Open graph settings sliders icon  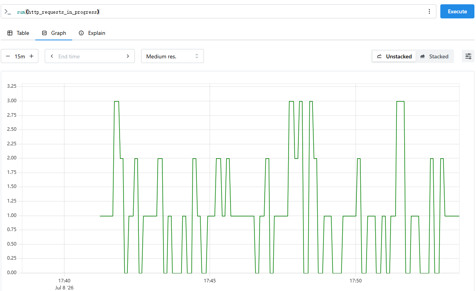(x=468, y=56)
